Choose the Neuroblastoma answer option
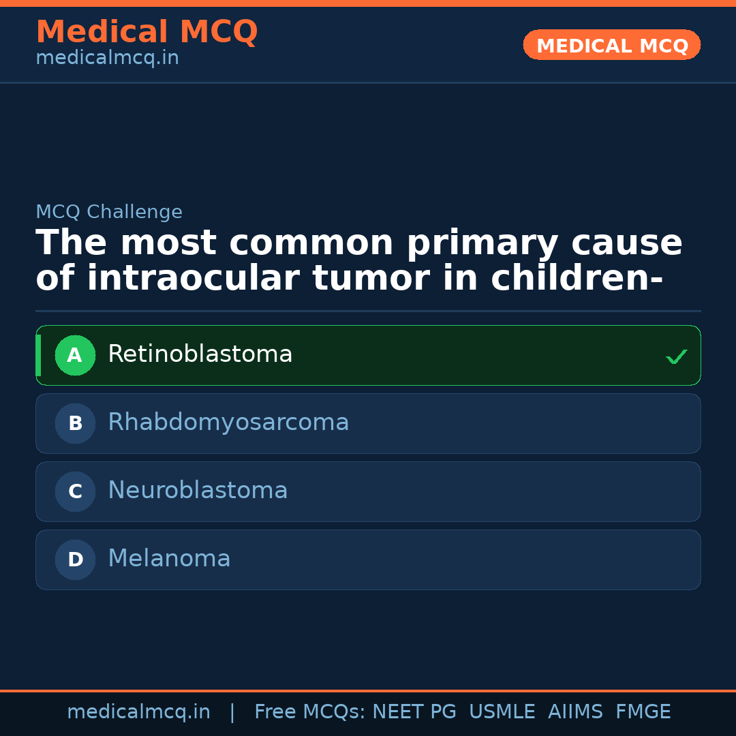Screen dimensions: 736x736 tap(198, 491)
